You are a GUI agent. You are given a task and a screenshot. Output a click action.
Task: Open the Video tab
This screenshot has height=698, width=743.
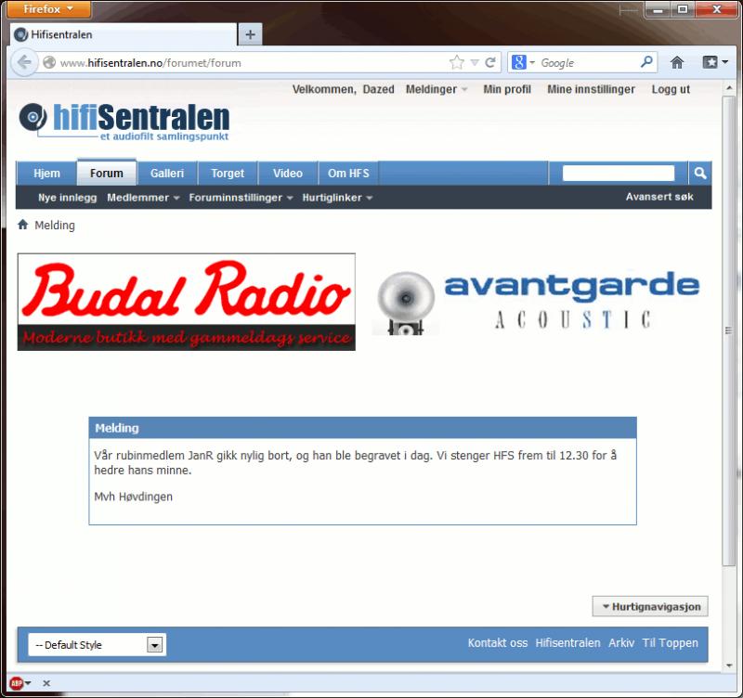tap(288, 174)
